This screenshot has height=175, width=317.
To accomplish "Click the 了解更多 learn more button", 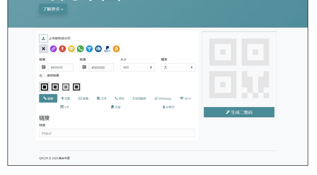I will [x=53, y=9].
